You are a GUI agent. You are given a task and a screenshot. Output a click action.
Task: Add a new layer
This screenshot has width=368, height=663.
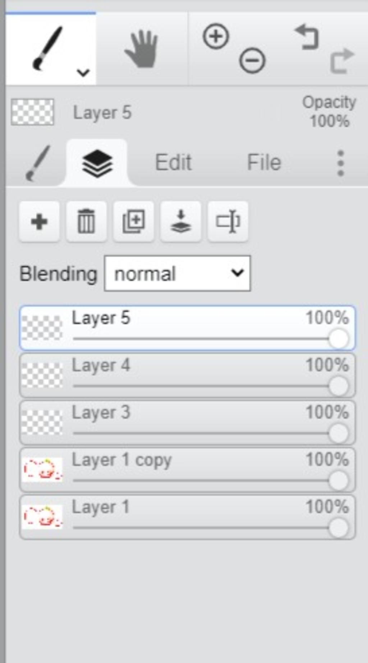pyautogui.click(x=39, y=221)
